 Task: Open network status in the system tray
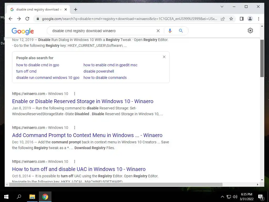[x=229, y=197]
